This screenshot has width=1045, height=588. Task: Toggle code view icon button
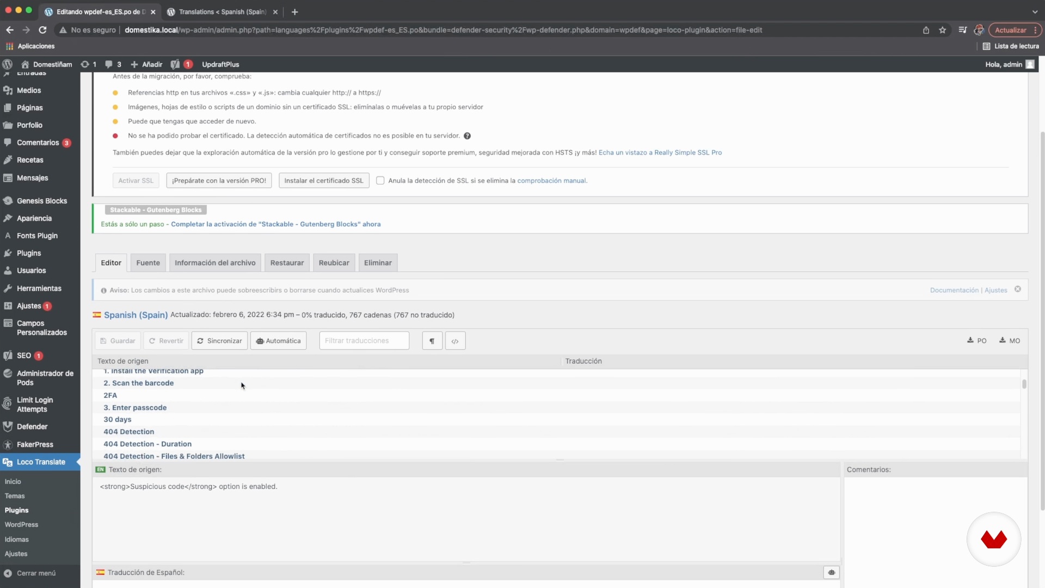455,341
